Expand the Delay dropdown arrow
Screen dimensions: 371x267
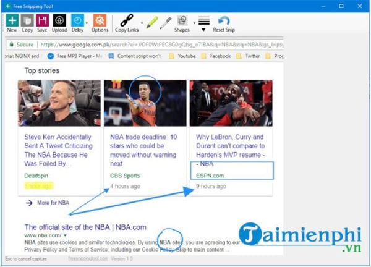(87, 23)
